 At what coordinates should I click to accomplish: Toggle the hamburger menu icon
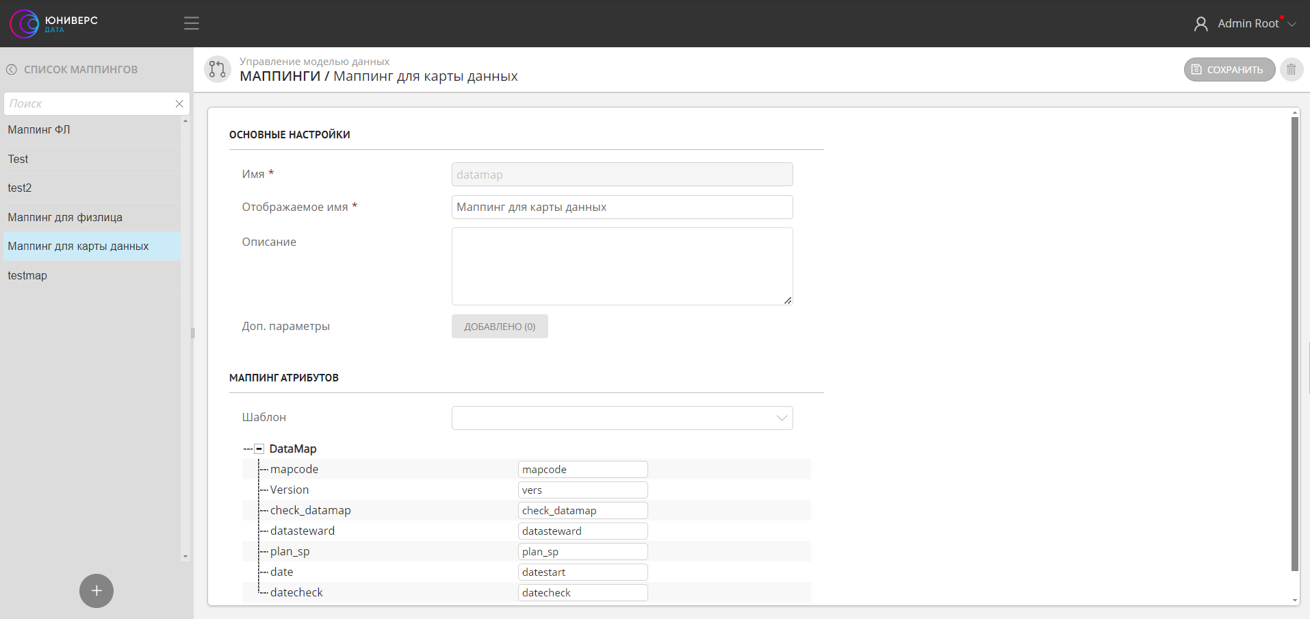click(192, 23)
